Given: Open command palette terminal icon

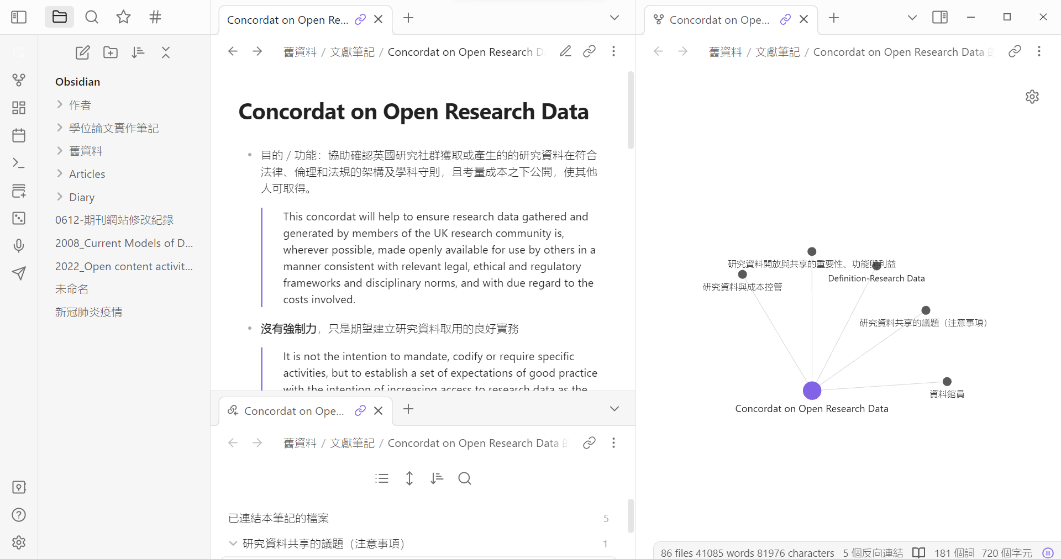Looking at the screenshot, I should click(x=19, y=163).
